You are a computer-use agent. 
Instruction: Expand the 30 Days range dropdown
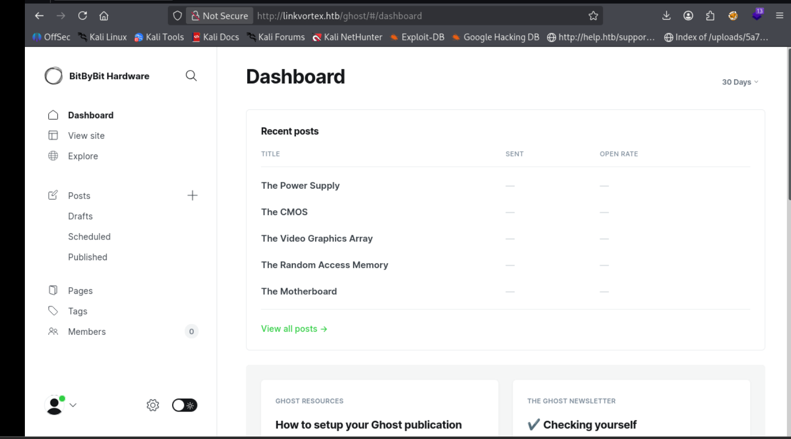click(x=740, y=82)
